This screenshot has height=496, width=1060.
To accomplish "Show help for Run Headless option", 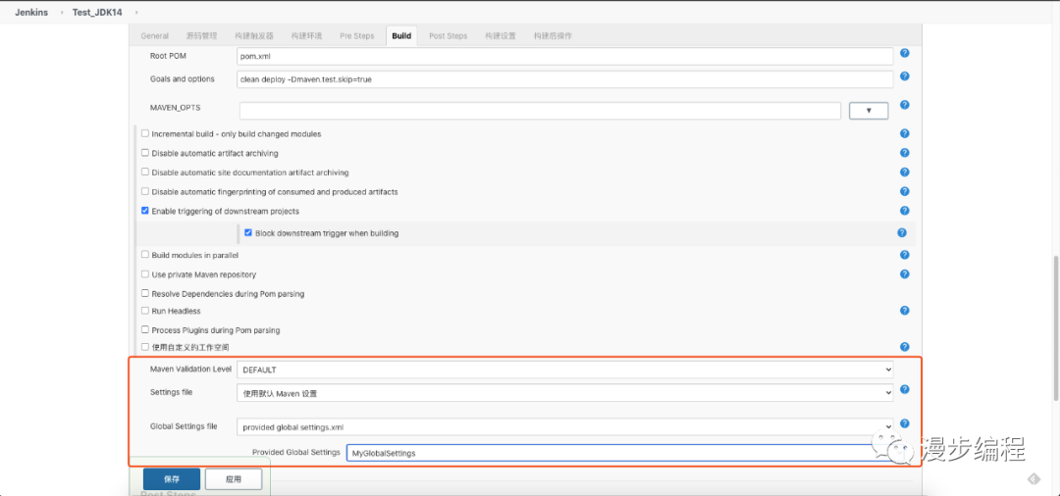I will [905, 311].
